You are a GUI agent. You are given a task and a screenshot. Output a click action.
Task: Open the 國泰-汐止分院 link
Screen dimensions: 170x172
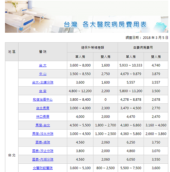[x=43, y=151]
